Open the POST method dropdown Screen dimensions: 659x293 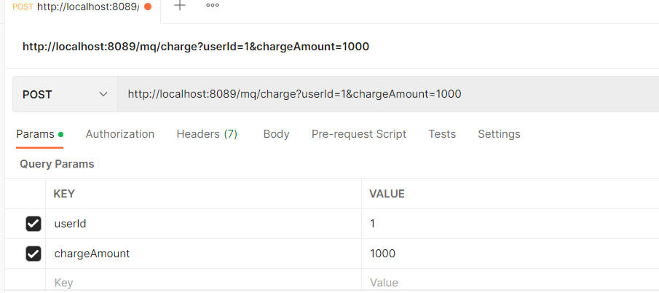(65, 94)
